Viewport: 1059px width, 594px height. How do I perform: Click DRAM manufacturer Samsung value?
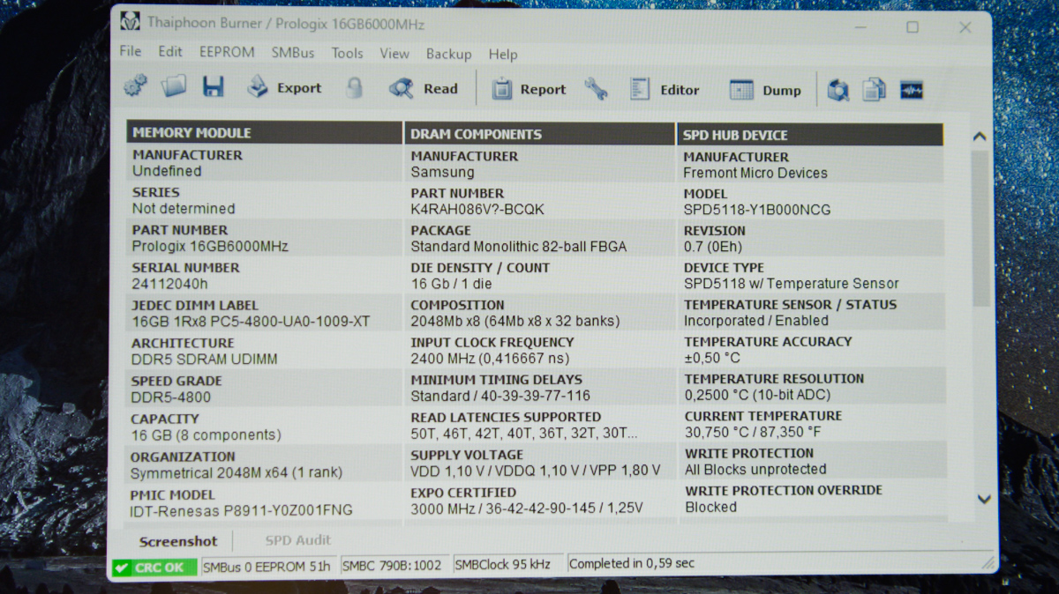pos(442,172)
